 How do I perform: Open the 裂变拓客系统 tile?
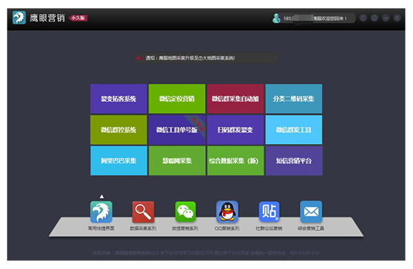pyautogui.click(x=118, y=99)
